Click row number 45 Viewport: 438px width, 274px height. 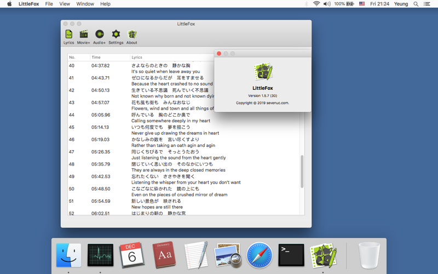[72, 127]
